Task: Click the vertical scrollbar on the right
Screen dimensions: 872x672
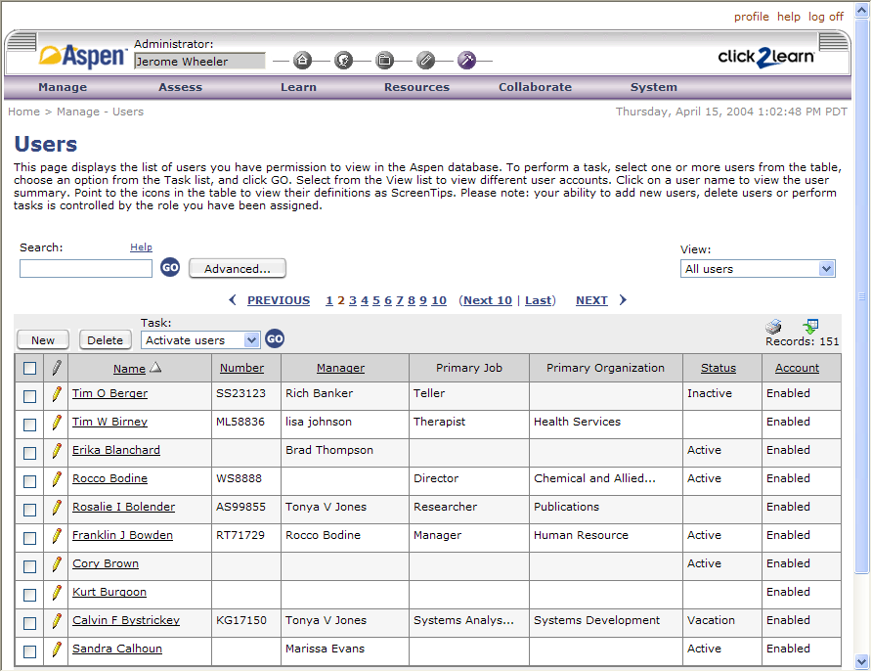Action: tap(861, 391)
